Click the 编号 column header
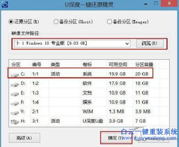 click(x=37, y=65)
